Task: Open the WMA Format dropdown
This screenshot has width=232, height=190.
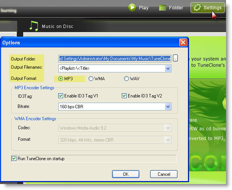Action: click(x=168, y=140)
